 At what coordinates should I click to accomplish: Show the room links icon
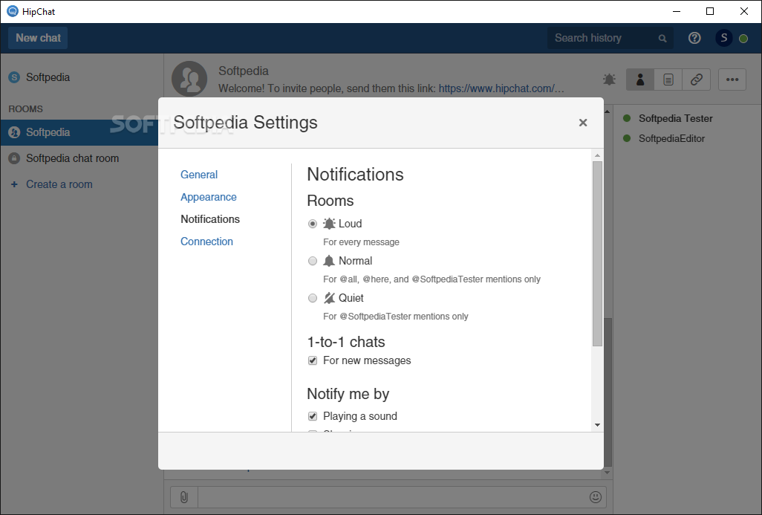click(697, 80)
